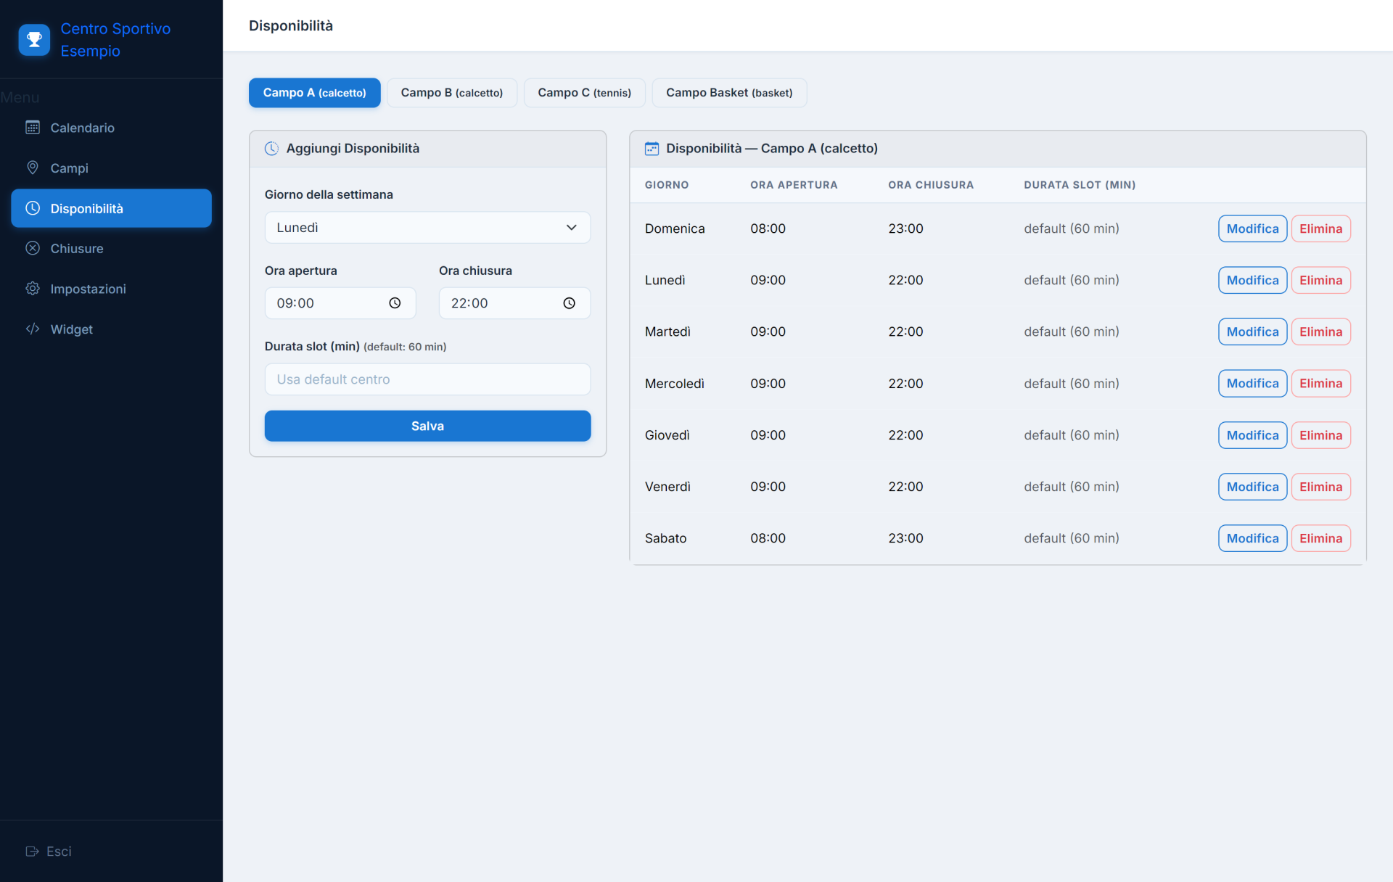Modify the Venerdì availability
Screen dimensions: 1393x882
1252,487
